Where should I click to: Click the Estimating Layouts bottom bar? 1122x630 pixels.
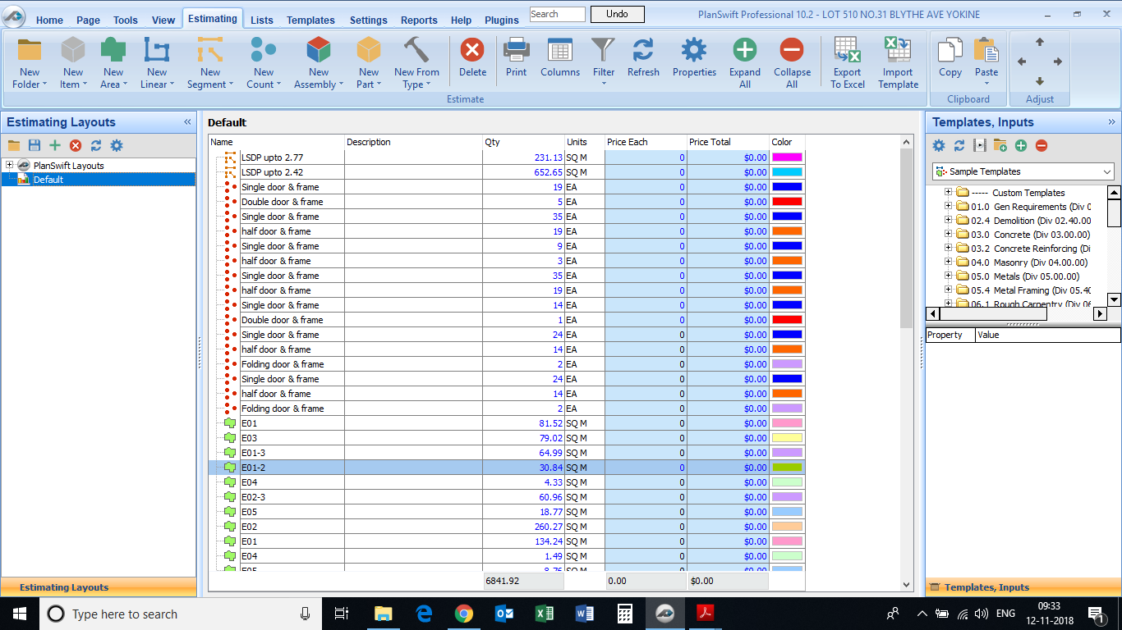coord(99,587)
